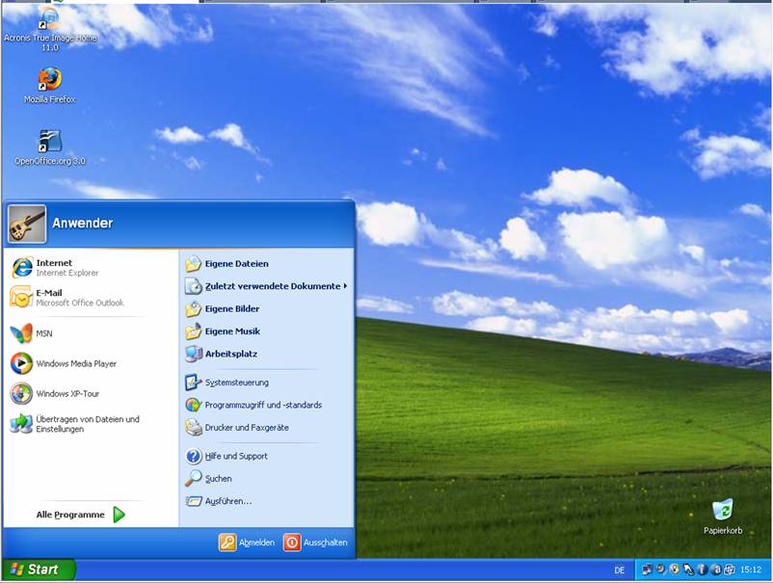The width and height of the screenshot is (773, 583).
Task: Open the DE language bar indicator
Action: pos(620,570)
